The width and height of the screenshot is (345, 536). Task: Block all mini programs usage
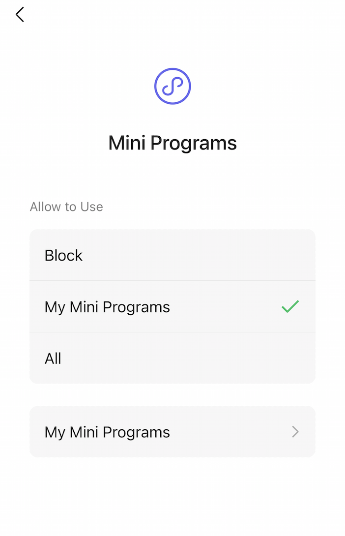(172, 255)
